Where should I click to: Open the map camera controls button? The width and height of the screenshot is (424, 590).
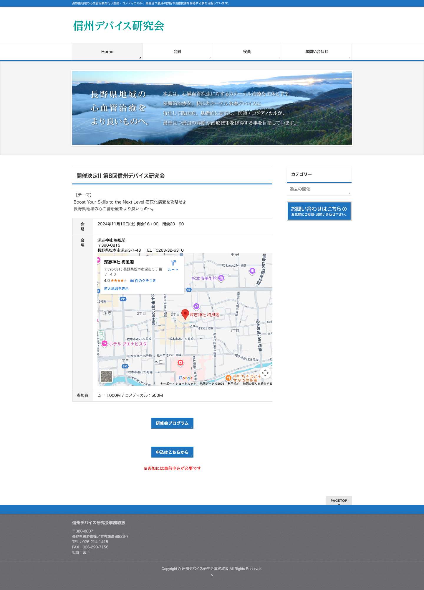click(x=265, y=373)
